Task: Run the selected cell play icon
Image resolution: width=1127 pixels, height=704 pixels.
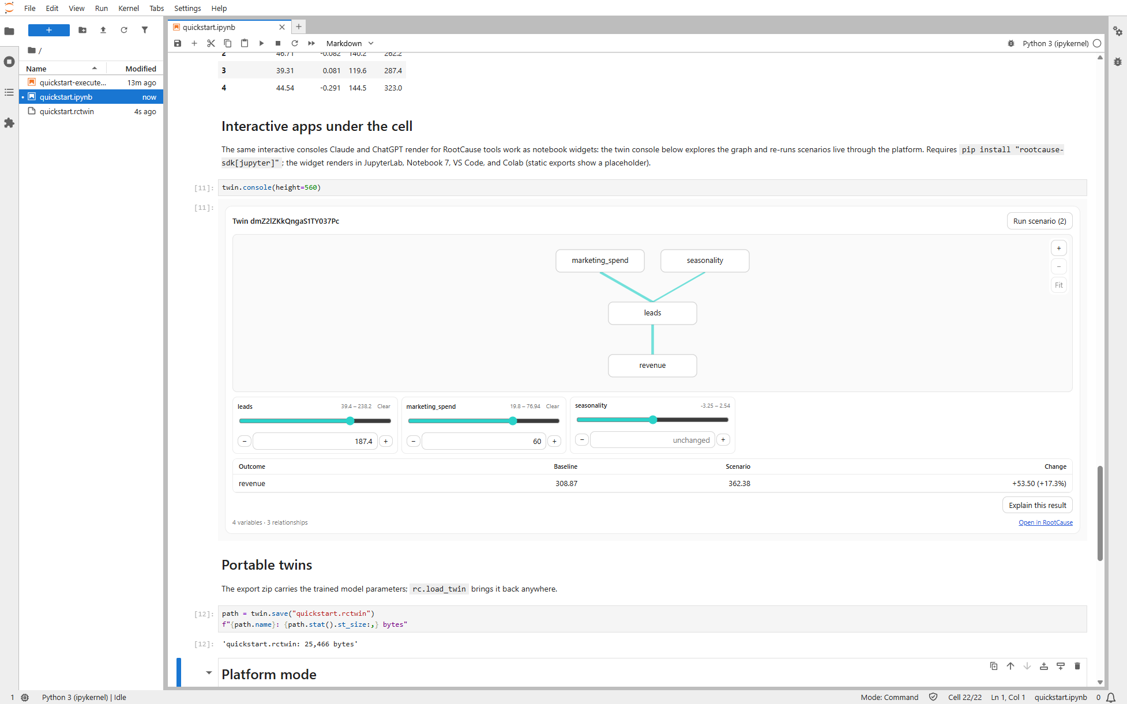Action: (261, 43)
